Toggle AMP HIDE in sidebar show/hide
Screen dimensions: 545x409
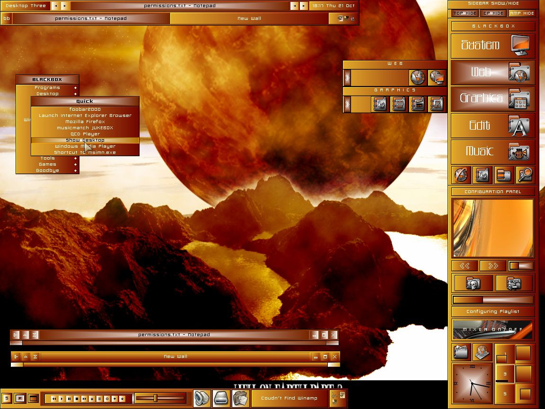click(522, 13)
